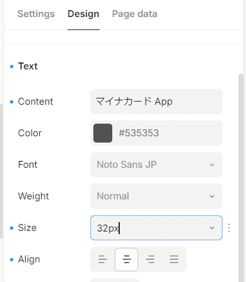Click the #535353 color hex value
The image size is (246, 282).
139,133
